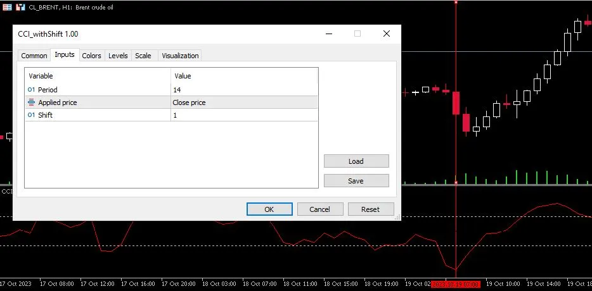Close the CCI_withShift dialog window
Screen dimensions: 592x291
(x=386, y=34)
